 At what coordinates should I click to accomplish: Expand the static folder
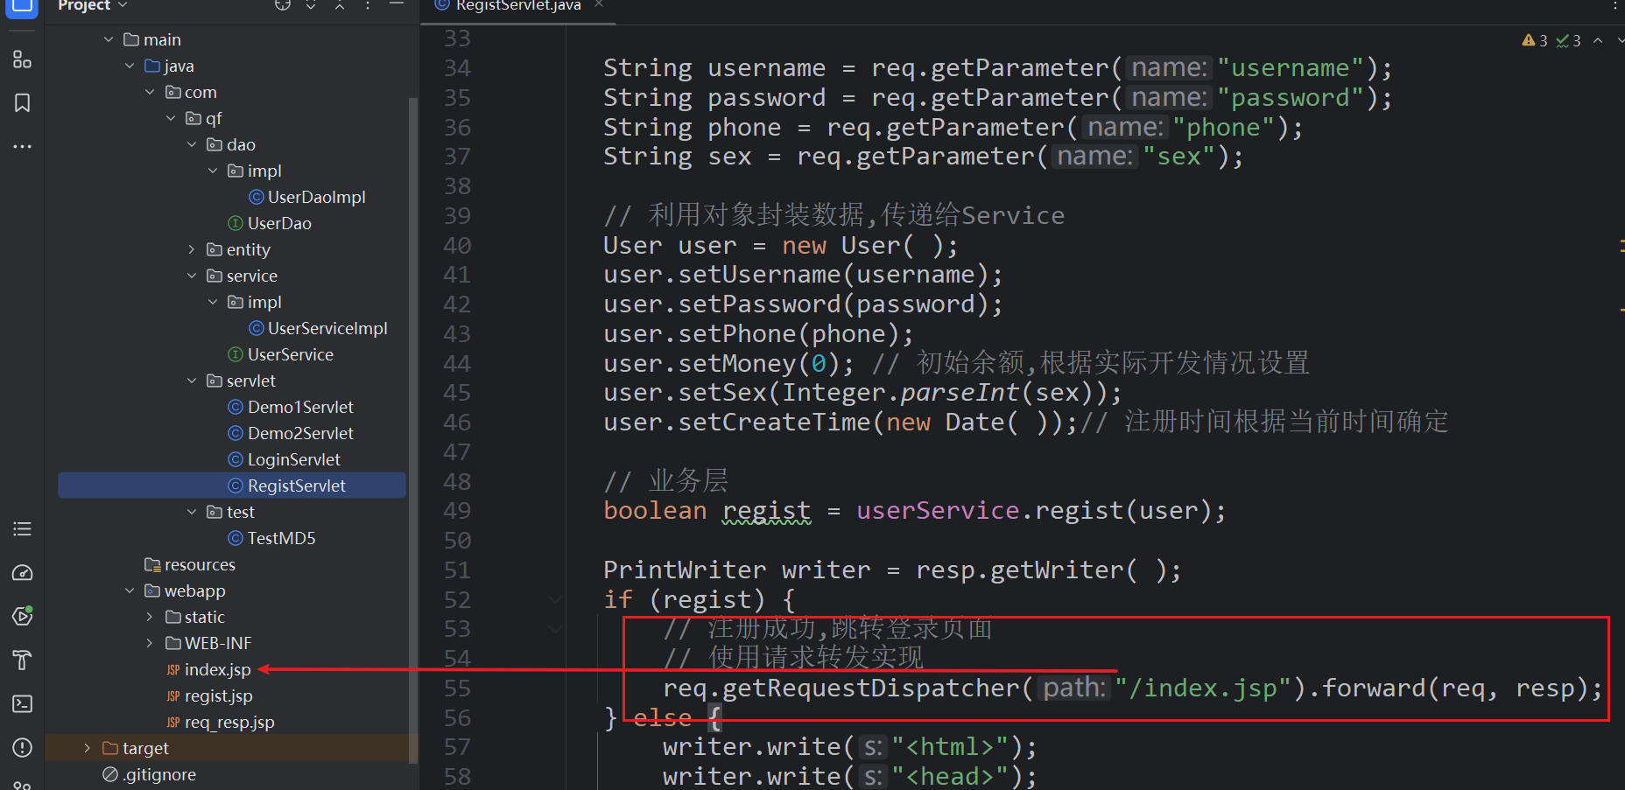click(150, 617)
